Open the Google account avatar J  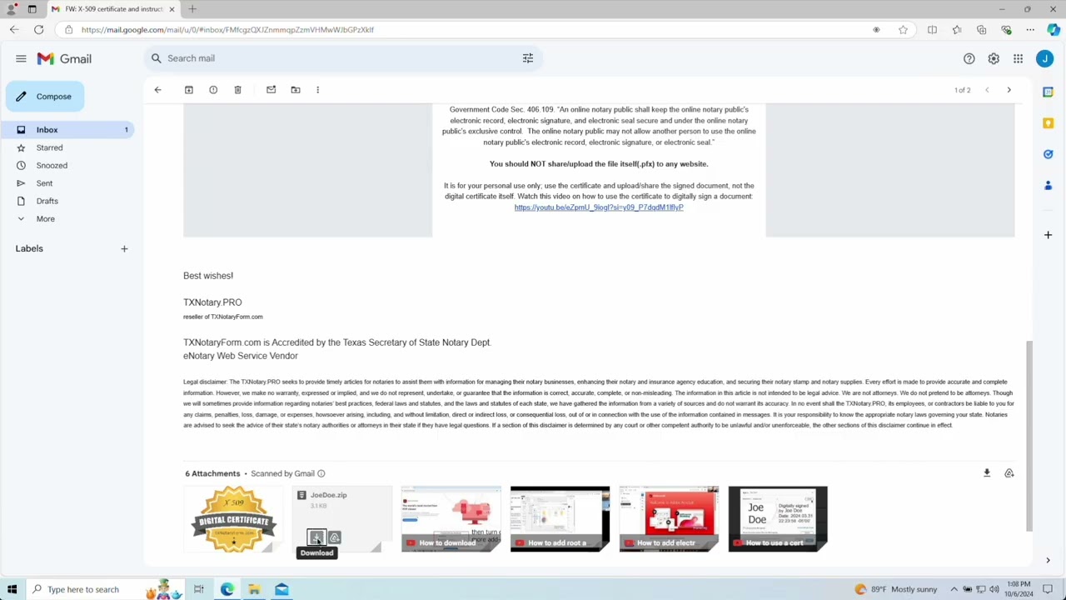pyautogui.click(x=1044, y=59)
